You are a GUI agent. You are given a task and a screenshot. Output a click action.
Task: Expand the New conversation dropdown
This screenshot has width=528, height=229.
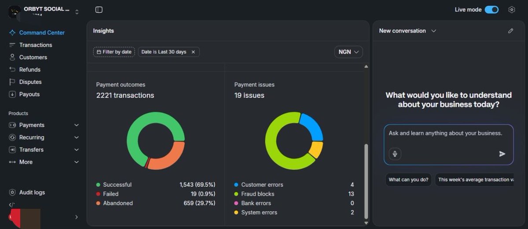tap(433, 31)
